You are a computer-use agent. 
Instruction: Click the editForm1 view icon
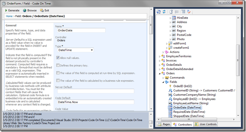point(170,43)
